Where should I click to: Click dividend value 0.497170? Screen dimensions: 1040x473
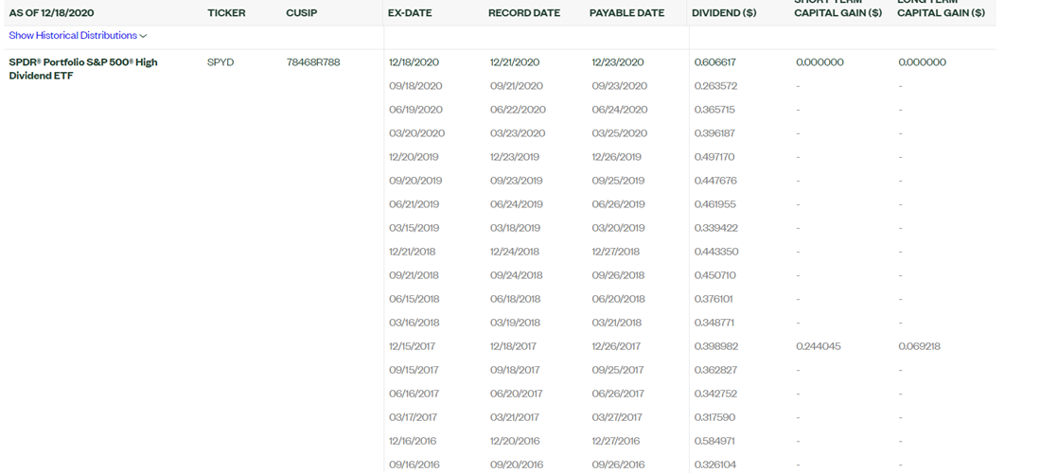(x=714, y=157)
